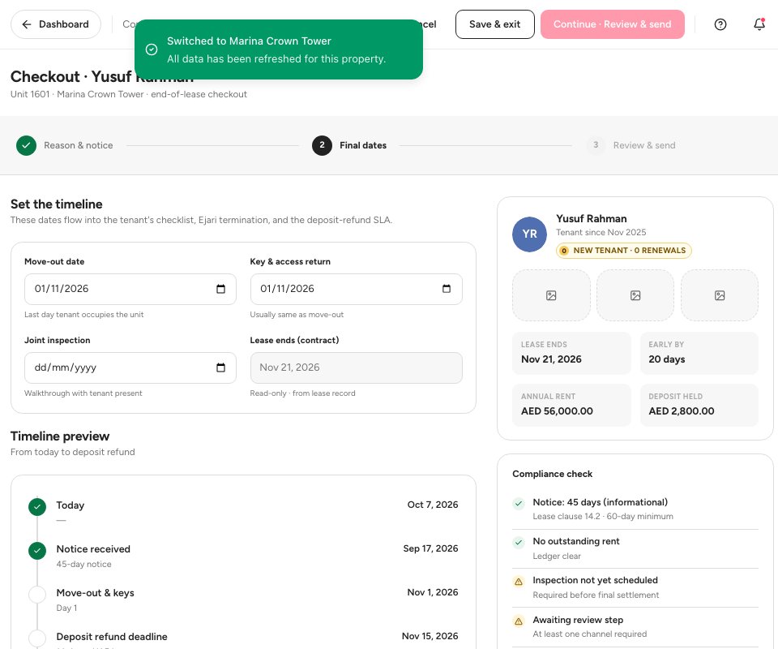Click 'Oct 7, 2026' timeline date

click(433, 505)
